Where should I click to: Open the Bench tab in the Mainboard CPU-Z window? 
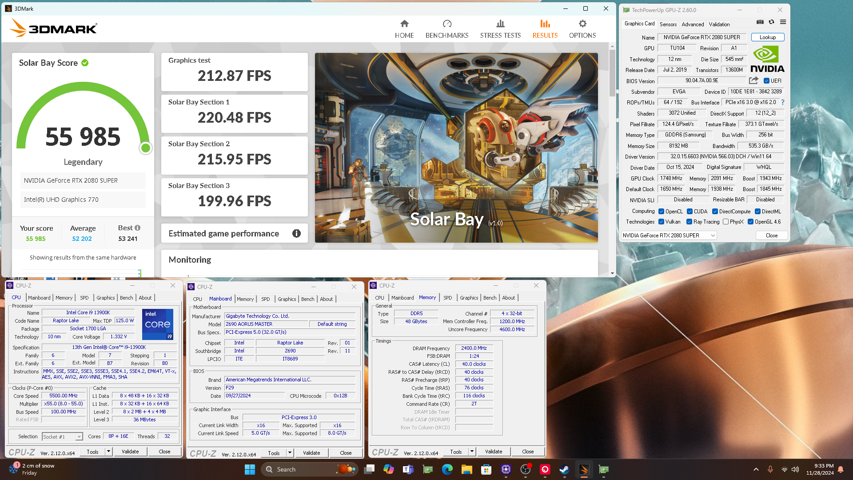coord(307,299)
